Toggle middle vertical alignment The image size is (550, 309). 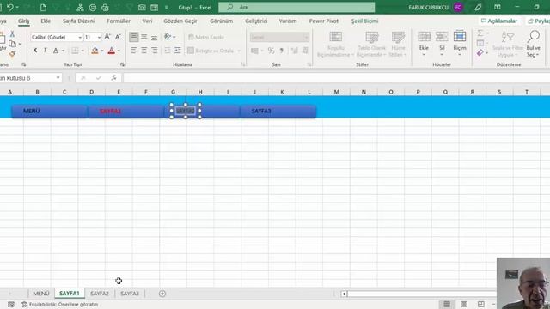(x=144, y=37)
